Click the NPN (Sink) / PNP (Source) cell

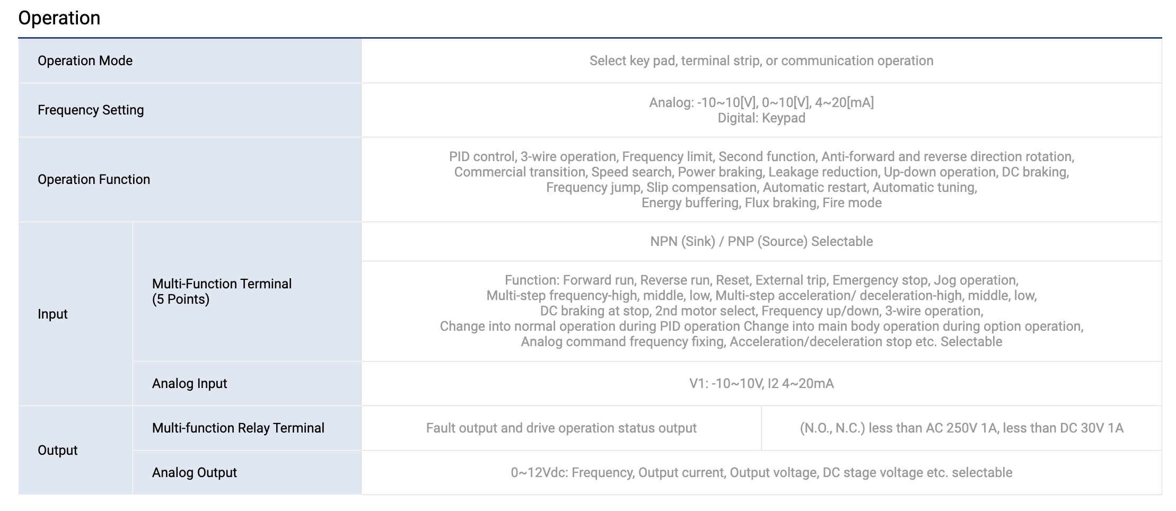pyautogui.click(x=761, y=241)
